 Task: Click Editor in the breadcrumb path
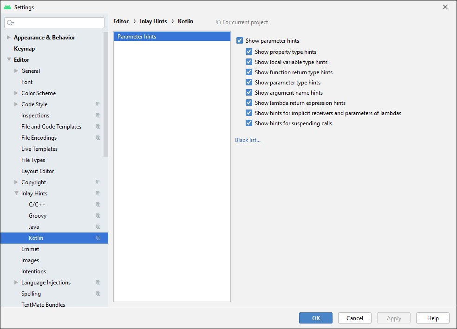point(121,21)
